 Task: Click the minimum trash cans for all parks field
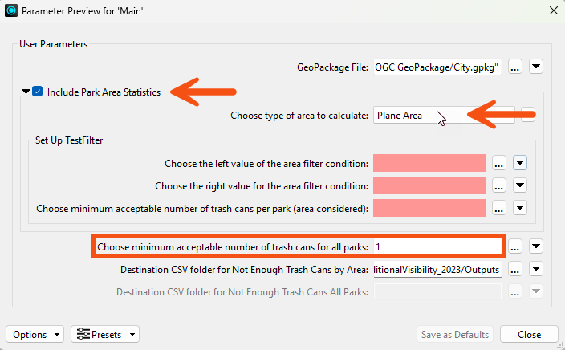(x=437, y=247)
